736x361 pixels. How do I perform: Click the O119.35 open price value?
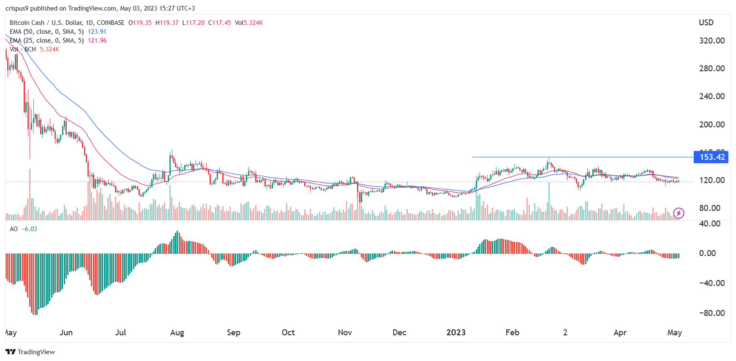140,23
